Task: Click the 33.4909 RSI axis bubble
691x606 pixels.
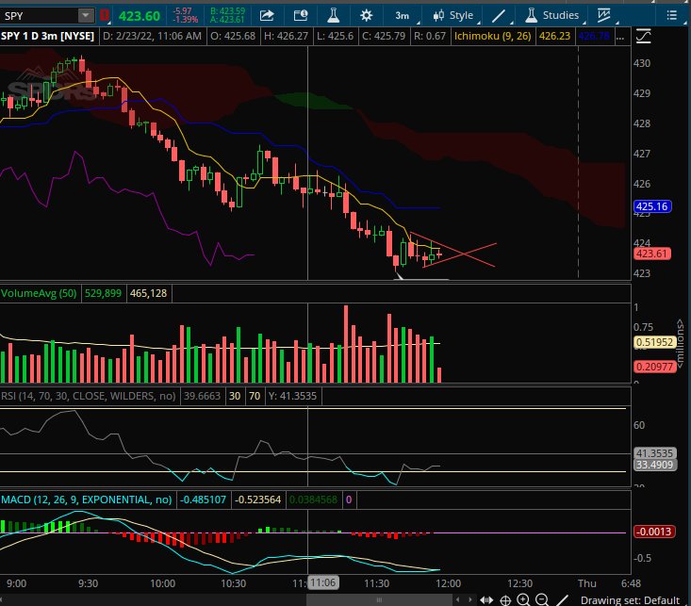Action: click(x=655, y=465)
